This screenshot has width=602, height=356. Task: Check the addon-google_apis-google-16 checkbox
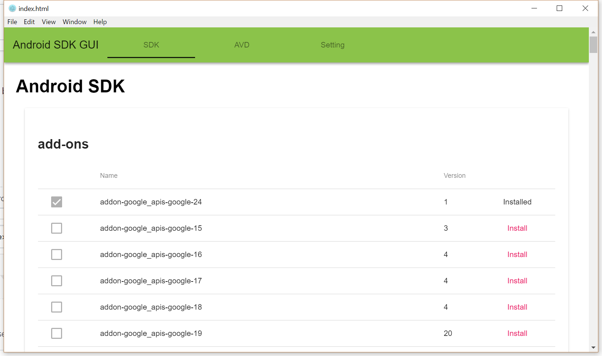57,254
